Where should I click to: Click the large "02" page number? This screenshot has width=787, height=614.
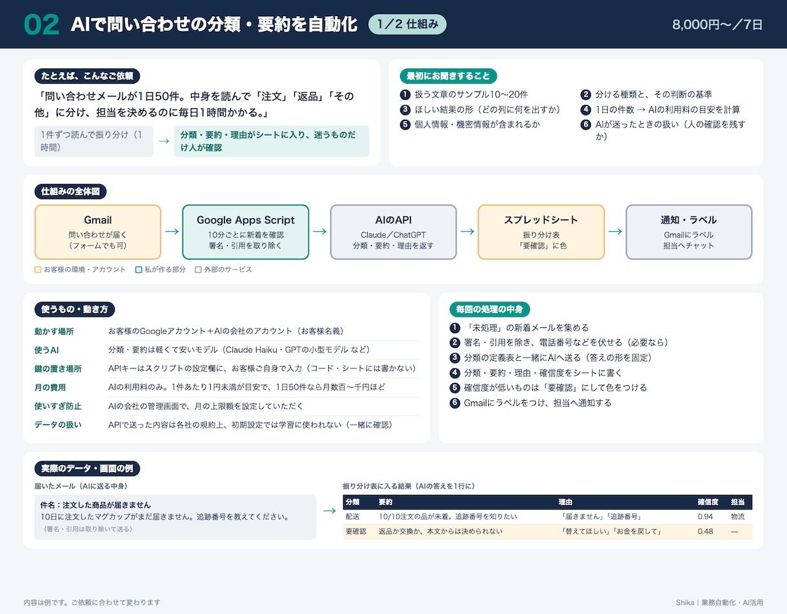(x=42, y=24)
